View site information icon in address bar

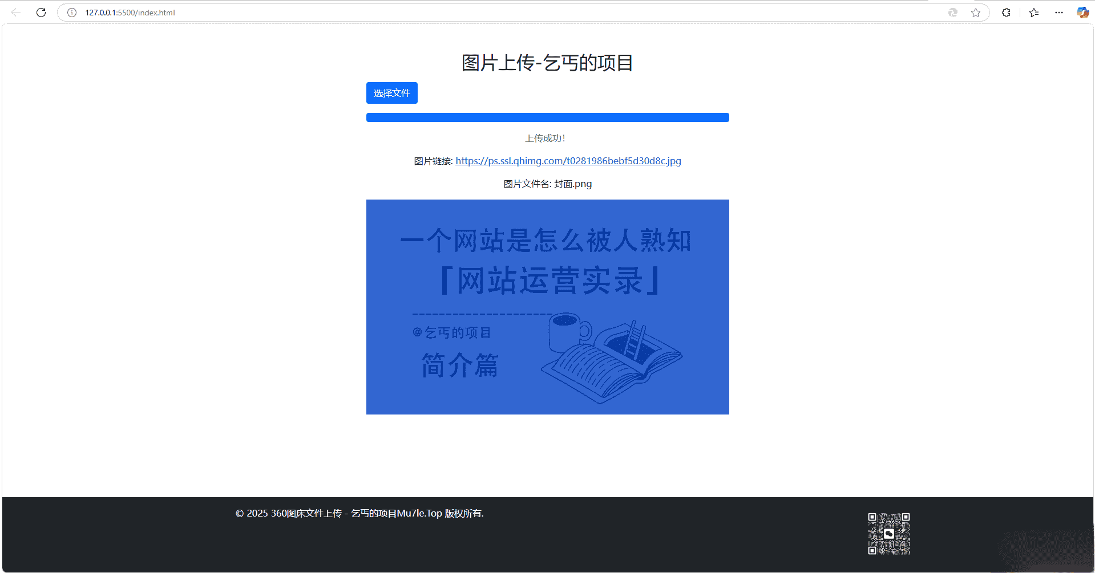click(72, 13)
